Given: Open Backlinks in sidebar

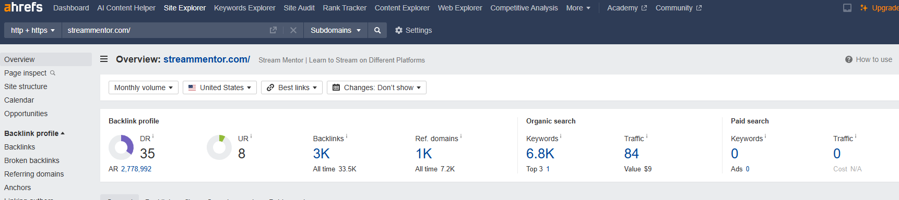Looking at the screenshot, I should tap(19, 147).
